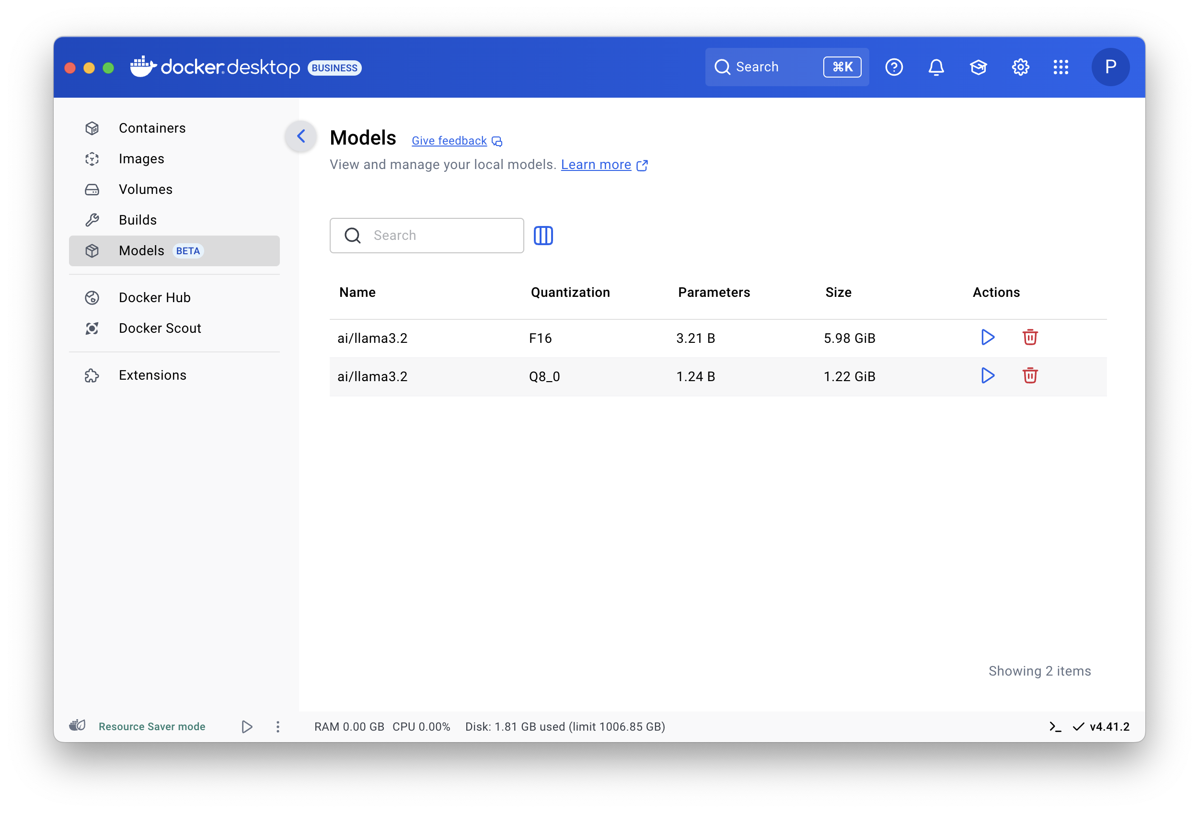Sort the table by Name column header
The image size is (1199, 813).
[357, 293]
